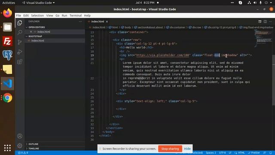The width and height of the screenshot is (275, 155).
Task: Expand the Outline section
Action: [x=34, y=144]
